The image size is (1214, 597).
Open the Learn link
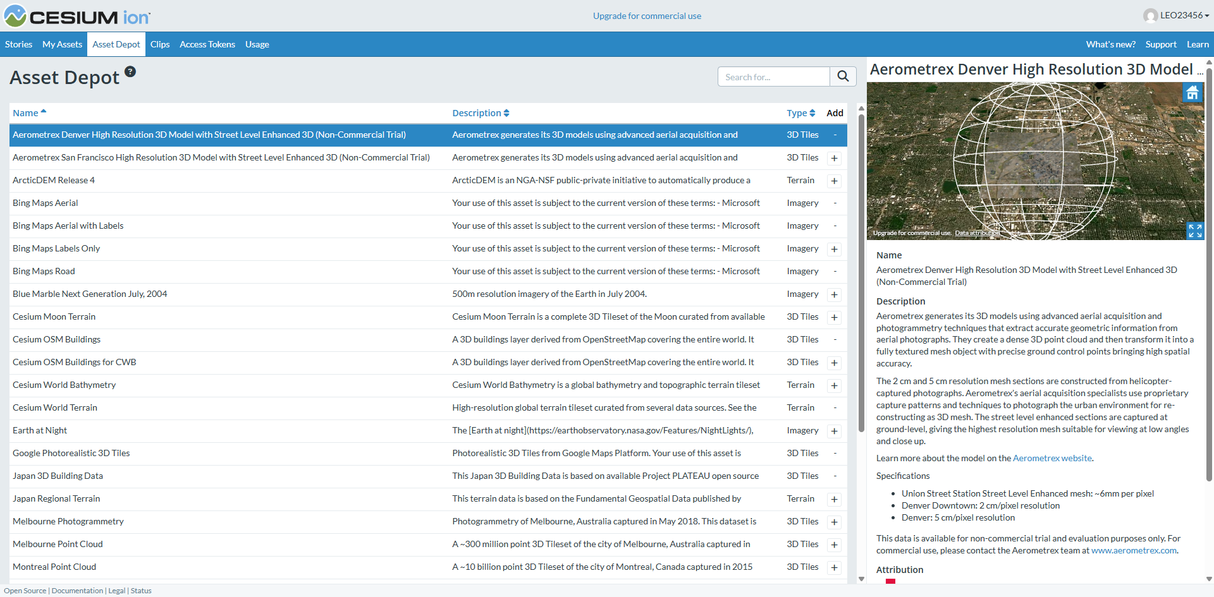point(1198,44)
